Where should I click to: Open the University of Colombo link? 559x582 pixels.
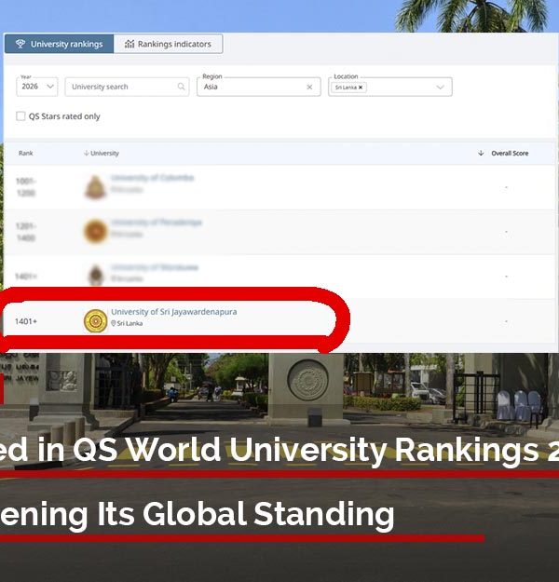[x=146, y=178]
